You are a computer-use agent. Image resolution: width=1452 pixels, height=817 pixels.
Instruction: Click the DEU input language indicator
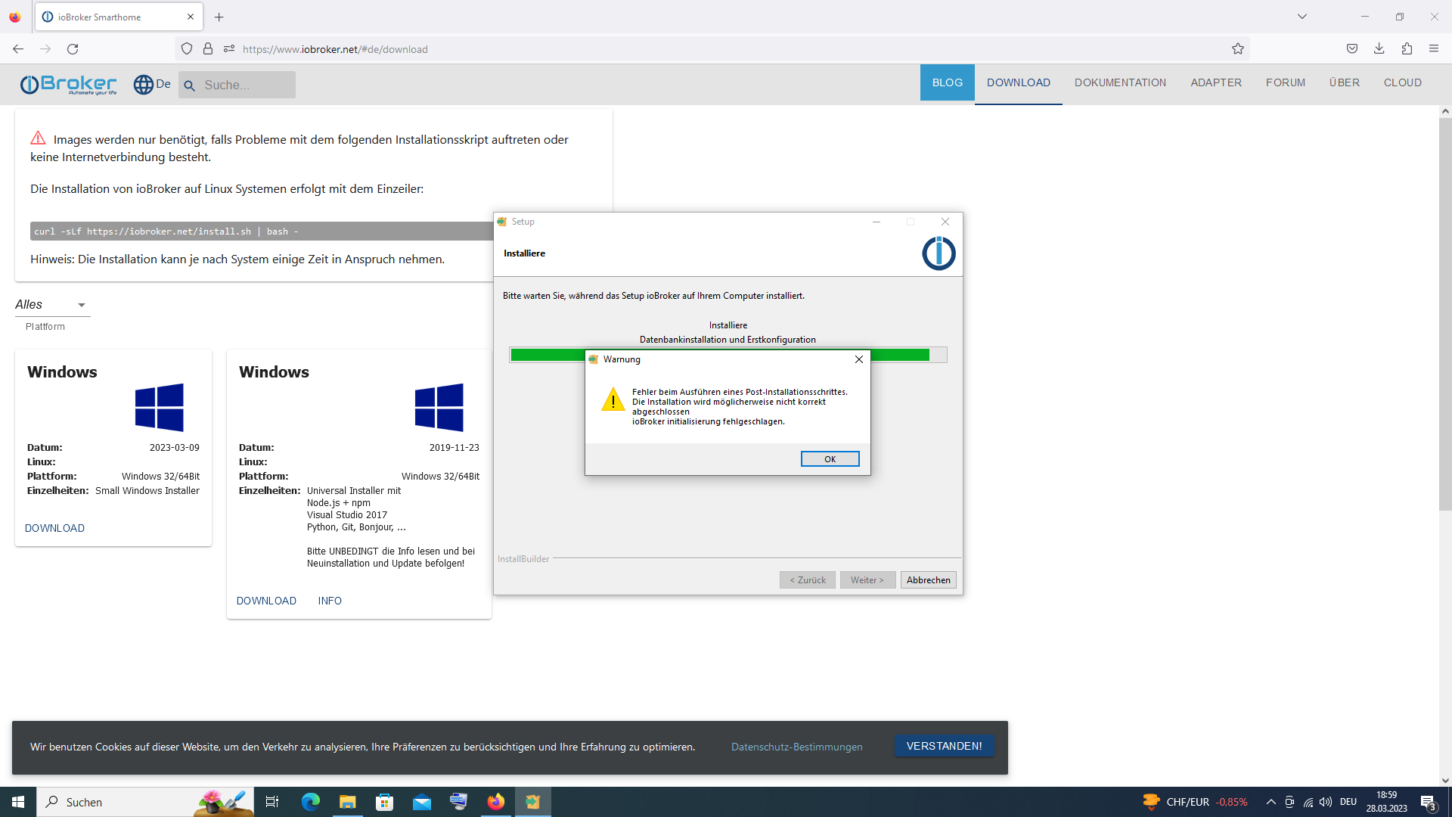click(1348, 802)
